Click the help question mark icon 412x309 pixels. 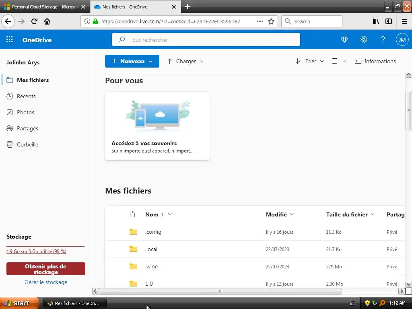click(383, 40)
